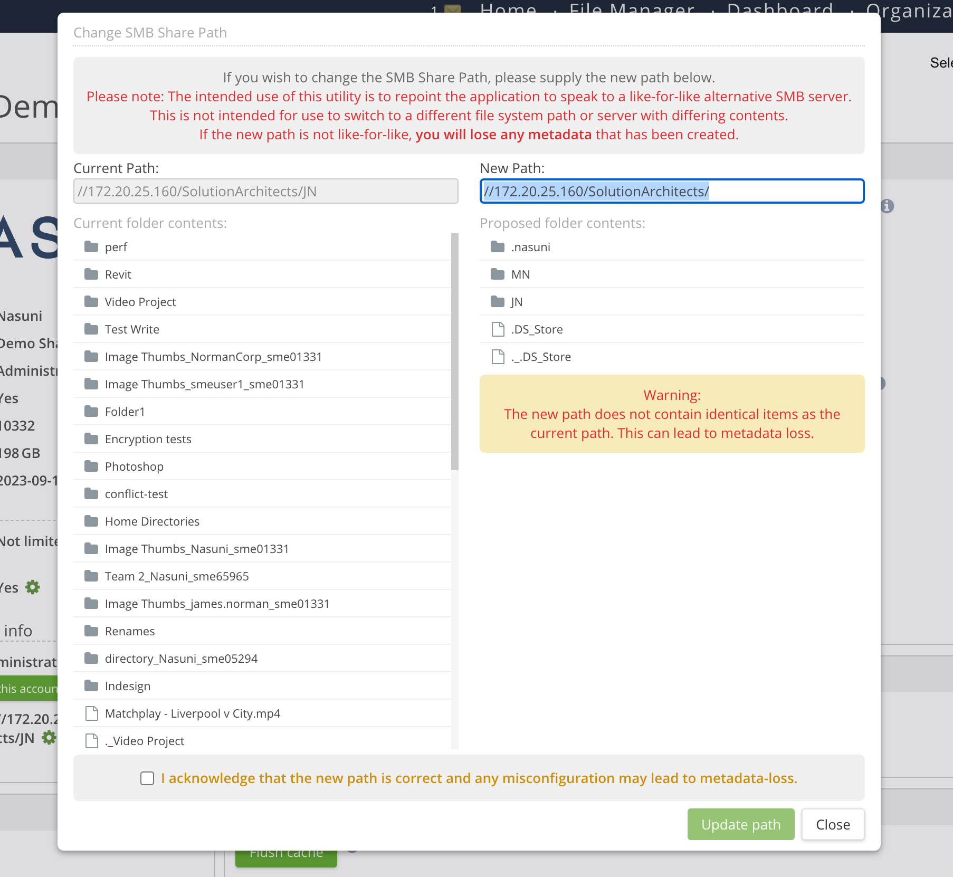Click the info icon right of New Path

(x=887, y=206)
